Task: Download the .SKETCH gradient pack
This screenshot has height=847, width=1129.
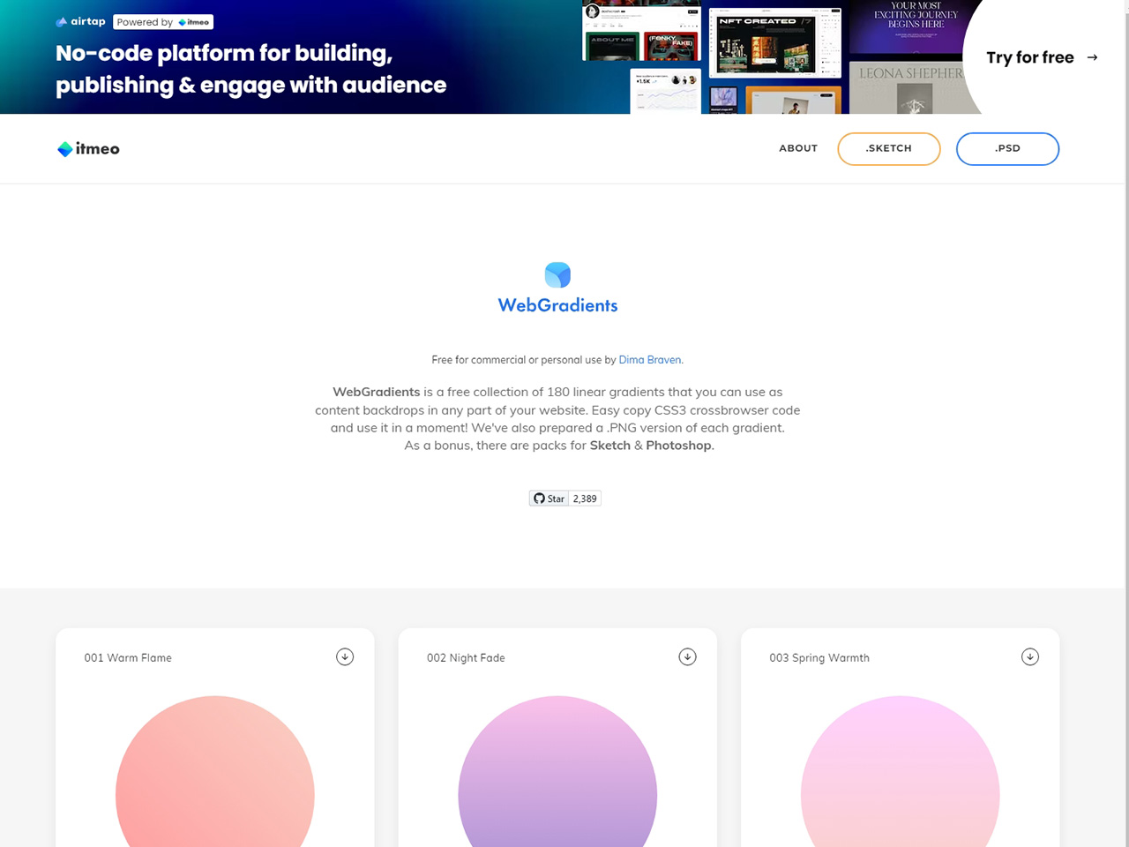Action: tap(888, 148)
